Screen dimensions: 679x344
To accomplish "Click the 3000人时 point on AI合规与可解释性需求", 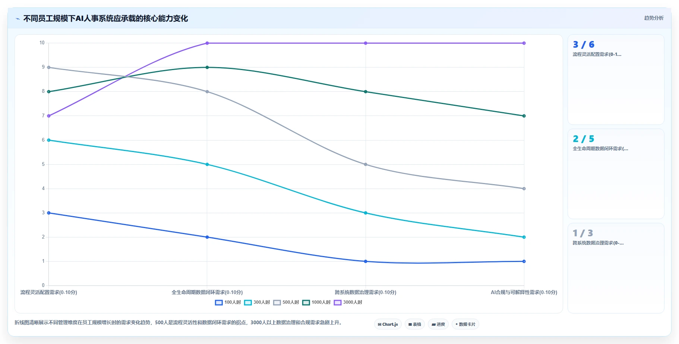I will coord(524,43).
